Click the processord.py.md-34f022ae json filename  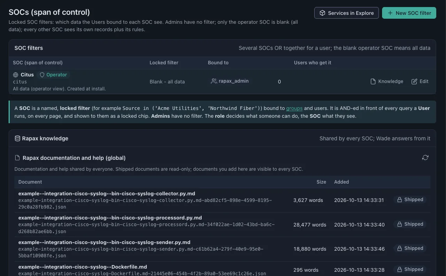pyautogui.click(x=147, y=228)
